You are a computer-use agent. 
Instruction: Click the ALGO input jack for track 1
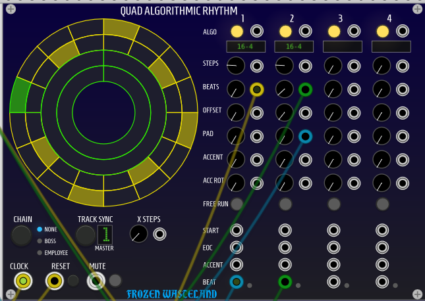click(257, 31)
